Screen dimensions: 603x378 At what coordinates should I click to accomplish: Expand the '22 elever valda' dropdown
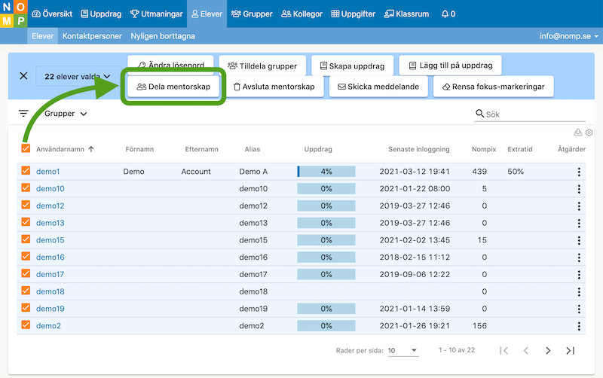click(78, 76)
